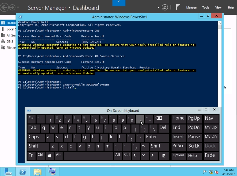237x176 pixels.
Task: Select File and Storage Services sidebar item
Action: tap(8, 48)
